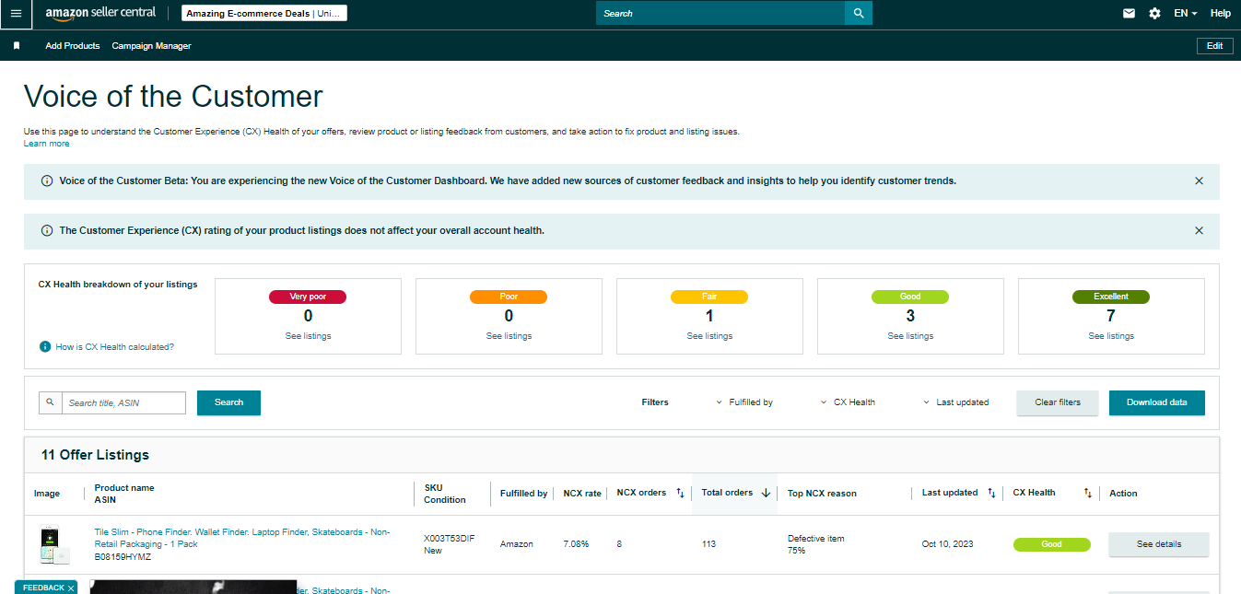Click See details for Tile Slim listing
The width and height of the screenshot is (1241, 594).
click(x=1158, y=544)
